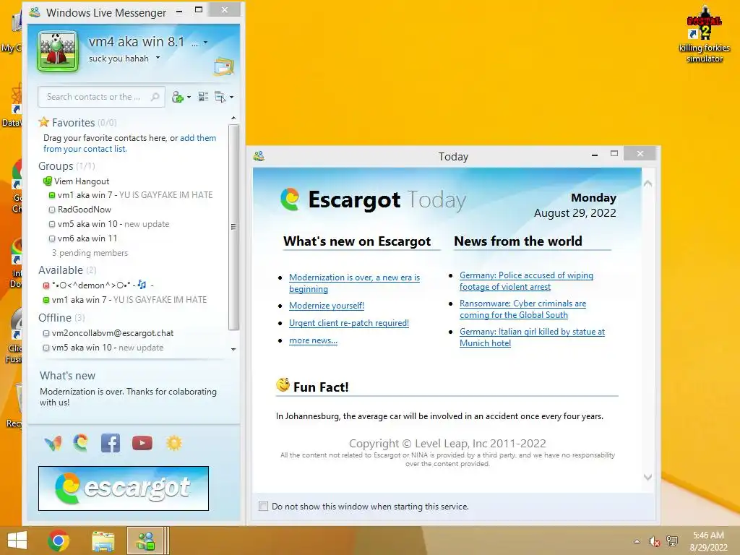Open 'Ransomware: Cyber criminals' news link
This screenshot has height=555, width=740.
523,309
